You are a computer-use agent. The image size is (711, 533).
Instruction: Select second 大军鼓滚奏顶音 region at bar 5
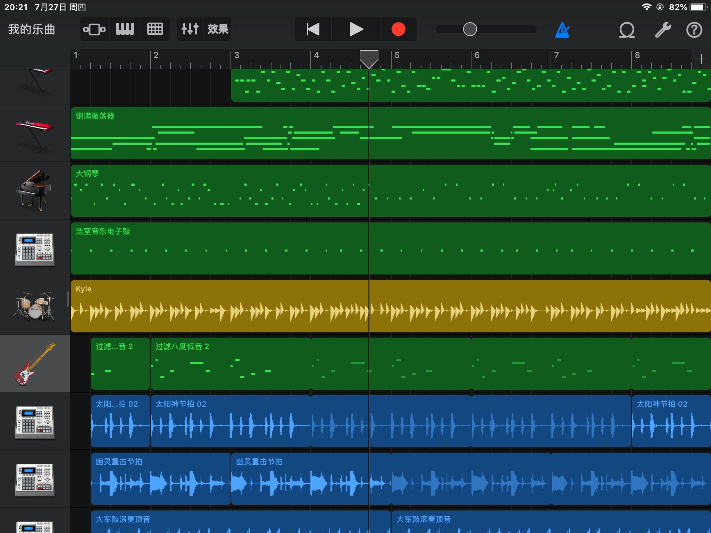coord(551,522)
